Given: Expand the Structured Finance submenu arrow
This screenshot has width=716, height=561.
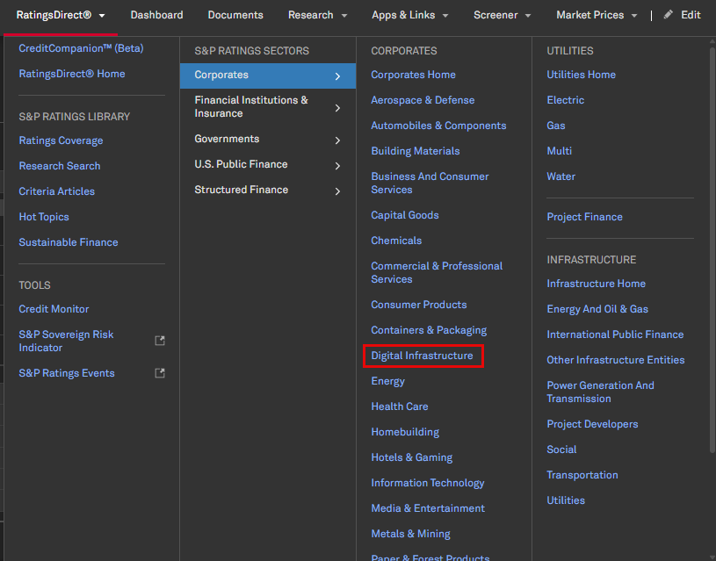Looking at the screenshot, I should click(337, 191).
